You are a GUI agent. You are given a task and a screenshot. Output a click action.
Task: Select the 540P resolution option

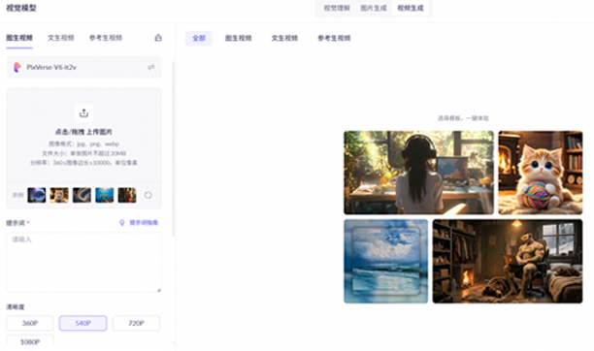coord(82,323)
